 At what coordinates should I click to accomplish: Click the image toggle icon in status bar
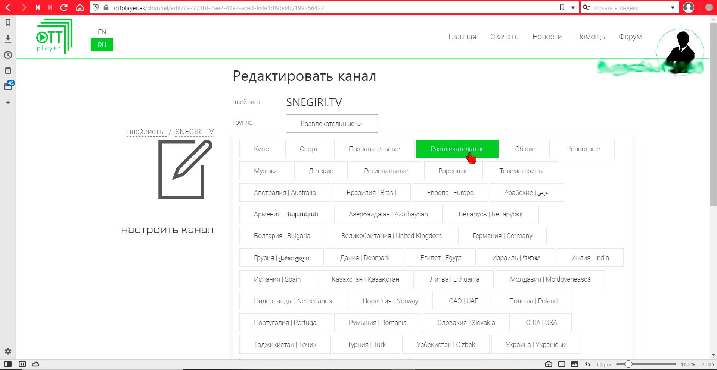click(574, 364)
